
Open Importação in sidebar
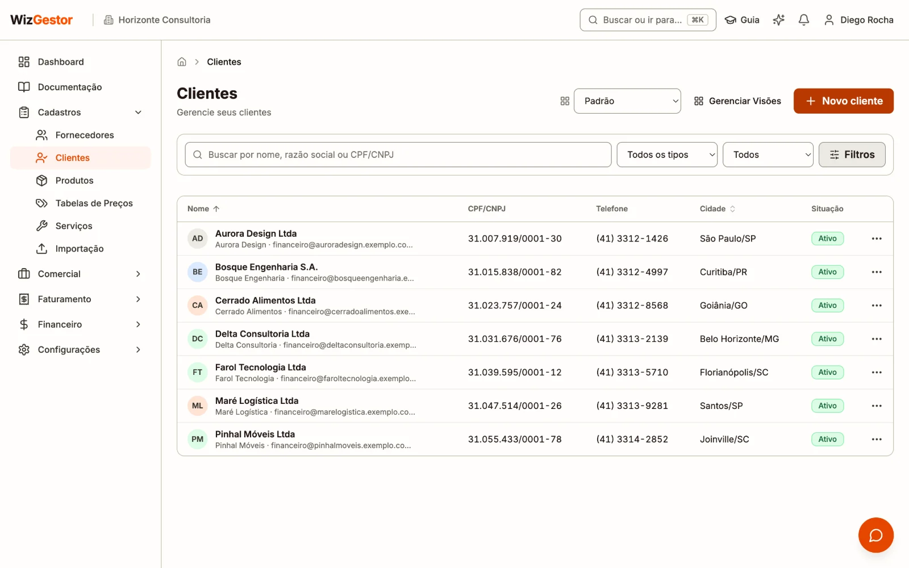(80, 249)
